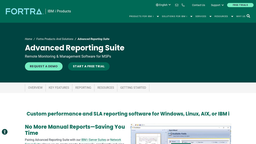This screenshot has height=144, width=256.
Task: Open the email envelope icon
Action: (x=177, y=5)
